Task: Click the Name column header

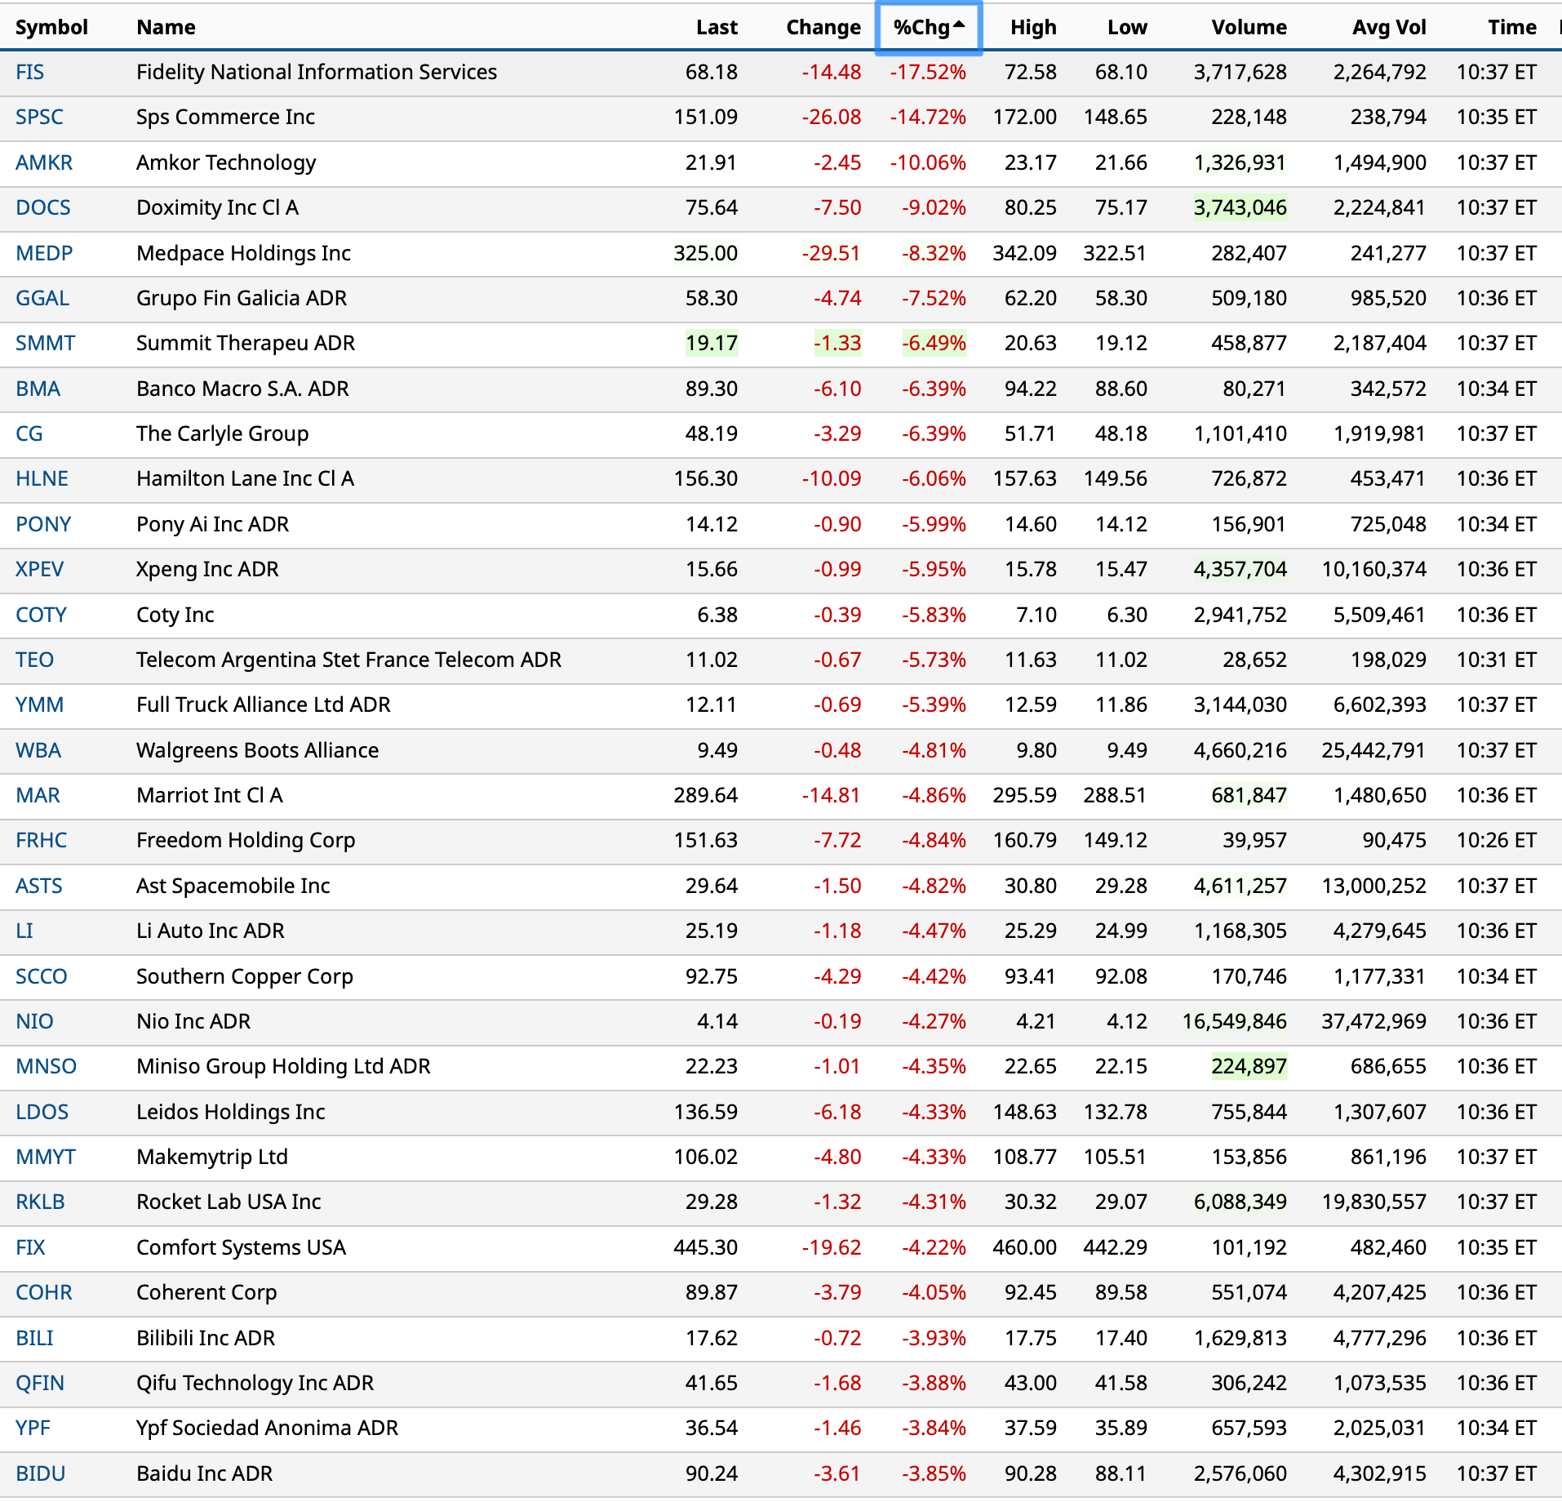Action: click(166, 28)
